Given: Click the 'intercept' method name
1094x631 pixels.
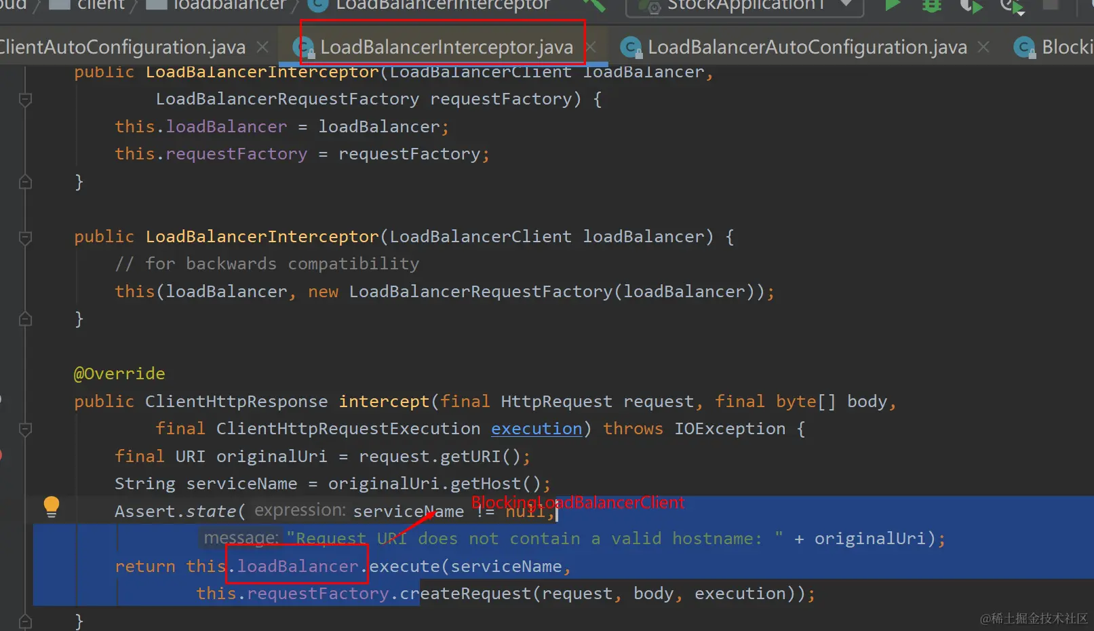Looking at the screenshot, I should tap(385, 402).
